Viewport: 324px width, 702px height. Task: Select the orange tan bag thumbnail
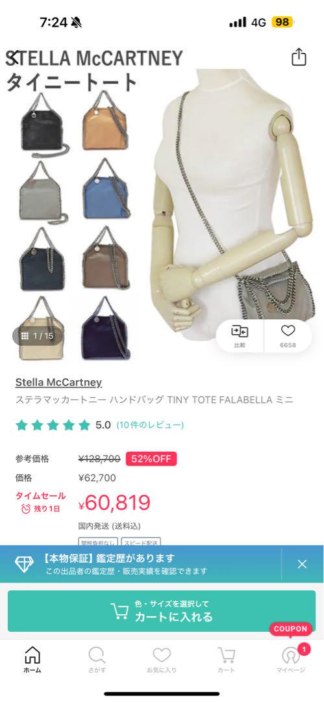pos(105,121)
